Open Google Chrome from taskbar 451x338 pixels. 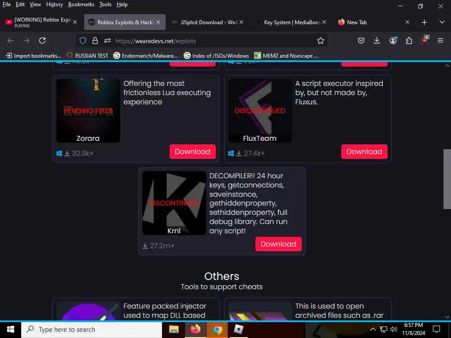(217, 329)
